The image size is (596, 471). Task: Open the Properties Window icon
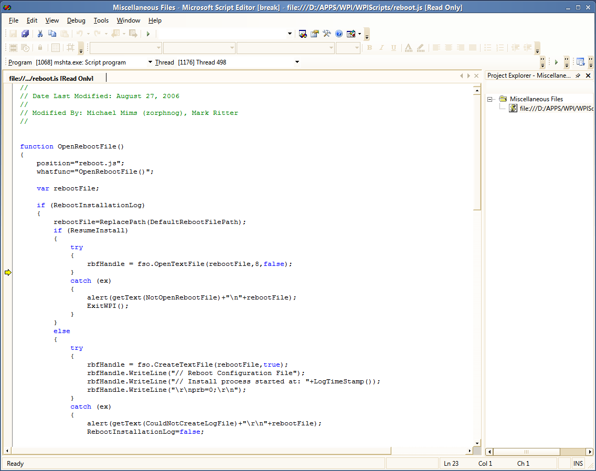pyautogui.click(x=315, y=34)
